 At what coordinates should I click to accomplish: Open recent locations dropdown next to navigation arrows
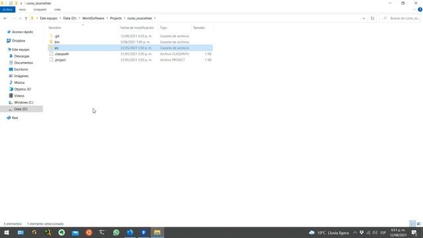20,19
